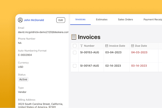Click the calendar icon beside Due Date

coord(133,46)
